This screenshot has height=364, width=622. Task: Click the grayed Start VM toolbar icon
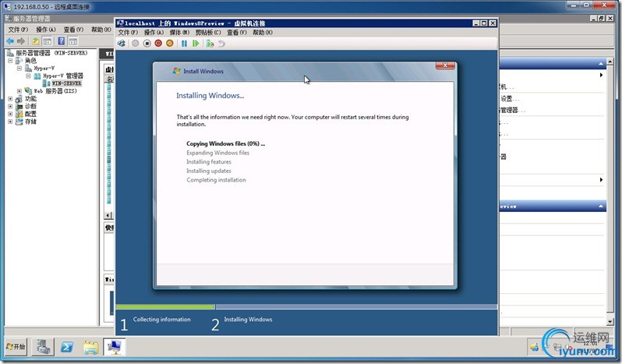(x=136, y=43)
